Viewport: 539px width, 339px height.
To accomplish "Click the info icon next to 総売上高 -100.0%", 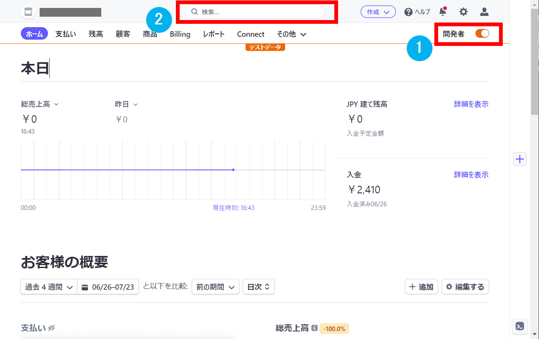I will tap(314, 329).
